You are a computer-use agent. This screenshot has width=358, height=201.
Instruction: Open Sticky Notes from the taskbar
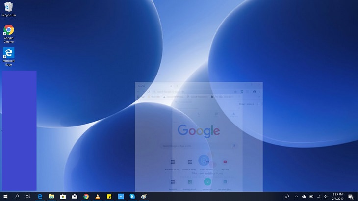[109, 196]
